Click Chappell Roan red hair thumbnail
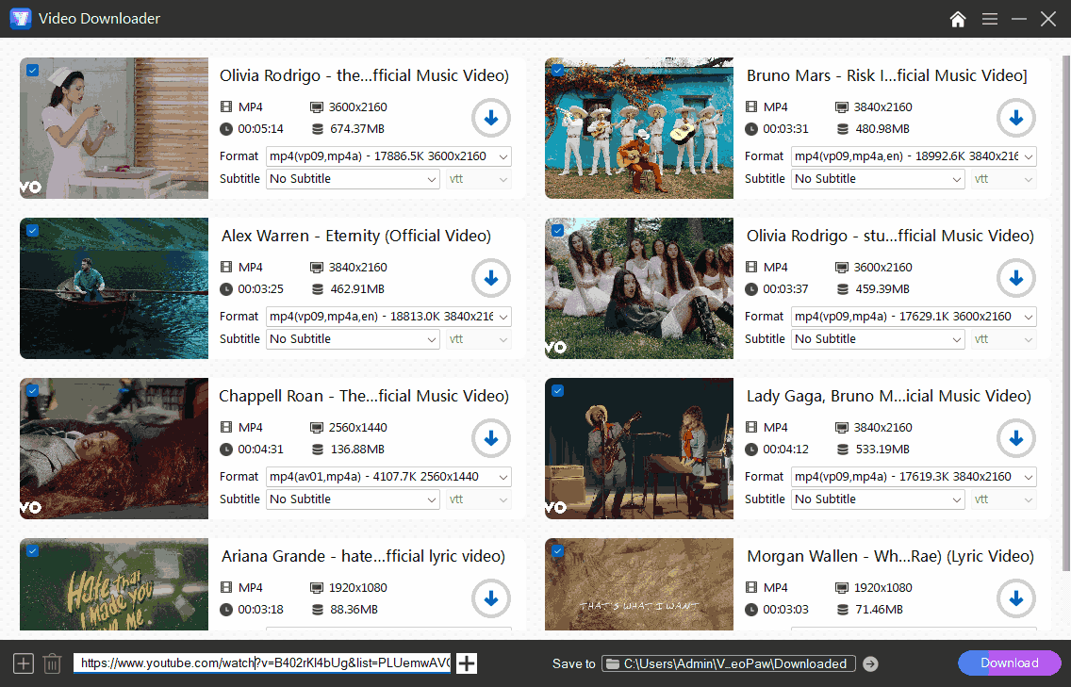Image resolution: width=1071 pixels, height=687 pixels. [114, 449]
